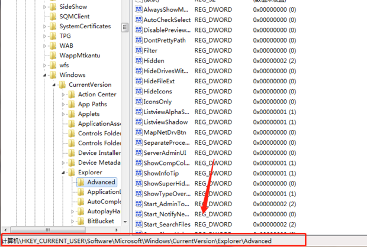Click the Explorer folder icon in tree
The width and height of the screenshot is (367, 247).
coord(72,173)
